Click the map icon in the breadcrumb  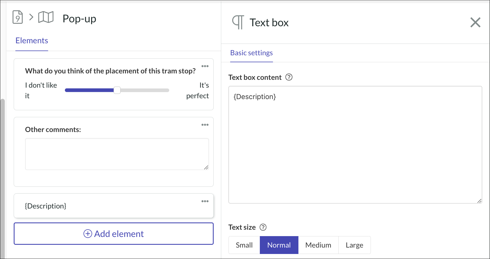click(x=46, y=17)
